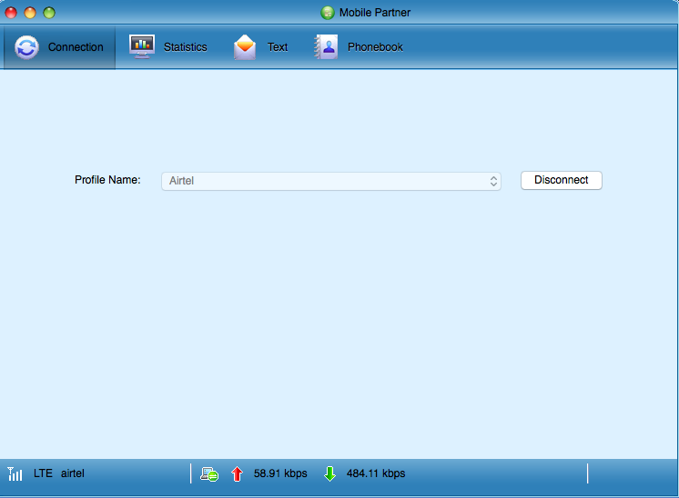Click the Profile Name dropdown stepper arrows
679x498 pixels.
[493, 181]
